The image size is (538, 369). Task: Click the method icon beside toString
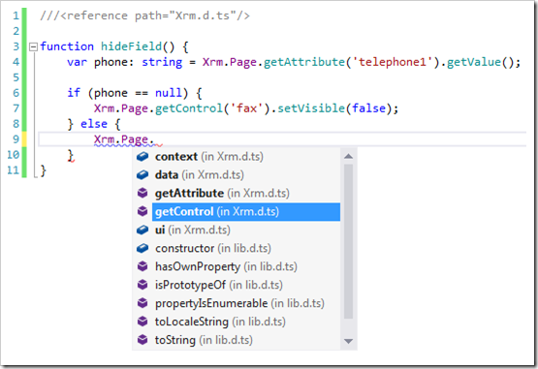[x=142, y=340]
